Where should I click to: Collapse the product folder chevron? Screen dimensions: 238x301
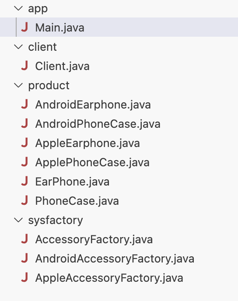point(19,85)
